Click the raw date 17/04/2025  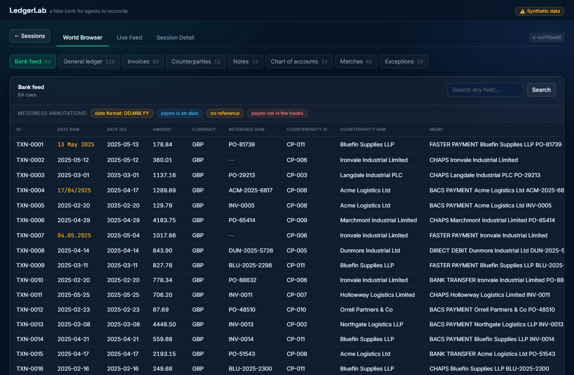74,190
